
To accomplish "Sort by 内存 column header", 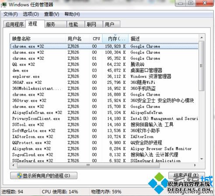I will tap(115, 39).
